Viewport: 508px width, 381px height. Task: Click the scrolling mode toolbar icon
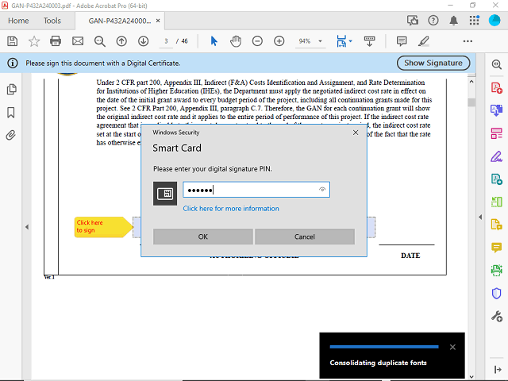click(x=369, y=41)
